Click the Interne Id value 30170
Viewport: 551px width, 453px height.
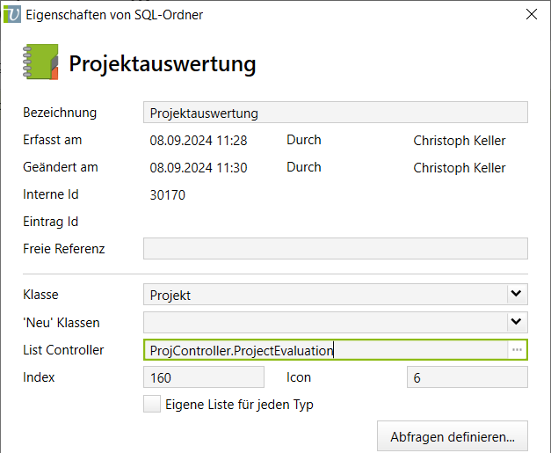click(x=168, y=195)
